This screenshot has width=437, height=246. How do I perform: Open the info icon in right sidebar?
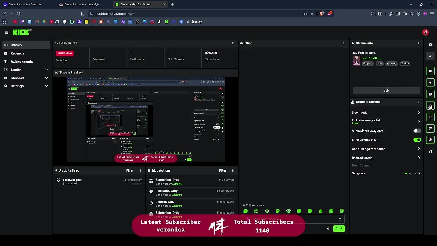431,45
